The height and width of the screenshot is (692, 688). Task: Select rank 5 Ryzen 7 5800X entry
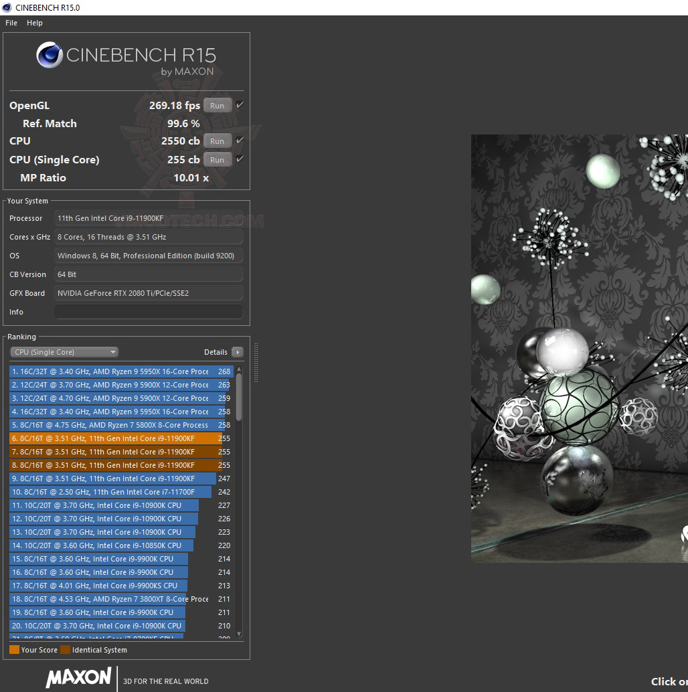click(x=121, y=425)
